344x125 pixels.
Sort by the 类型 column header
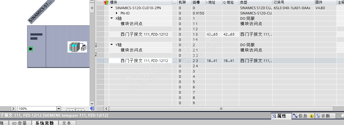tap(256, 2)
